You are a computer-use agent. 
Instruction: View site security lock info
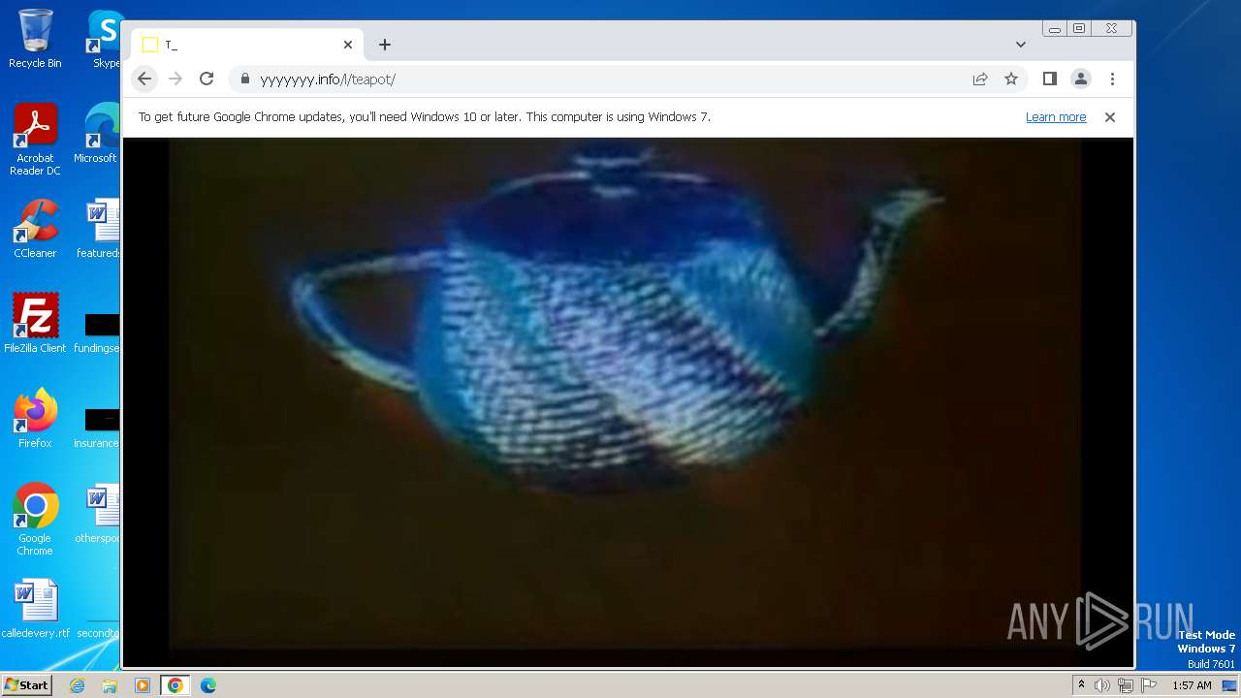(x=244, y=79)
